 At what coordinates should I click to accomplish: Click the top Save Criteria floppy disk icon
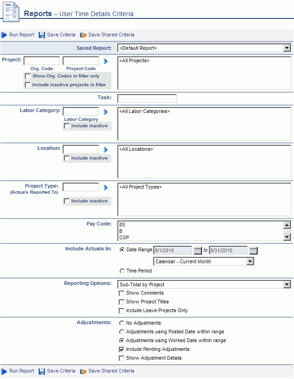[x=42, y=35]
